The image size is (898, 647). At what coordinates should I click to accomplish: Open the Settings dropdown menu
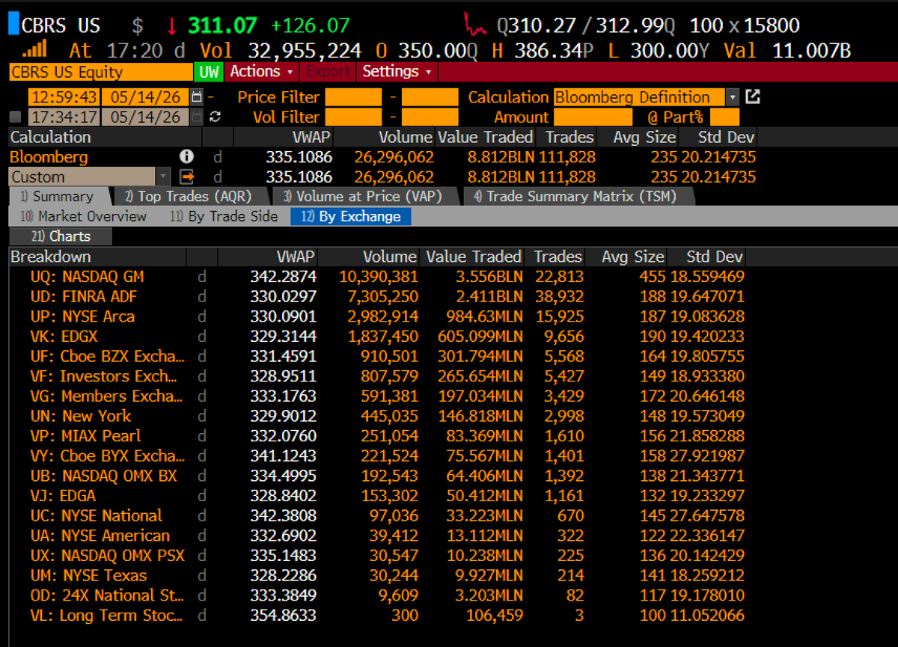point(397,72)
